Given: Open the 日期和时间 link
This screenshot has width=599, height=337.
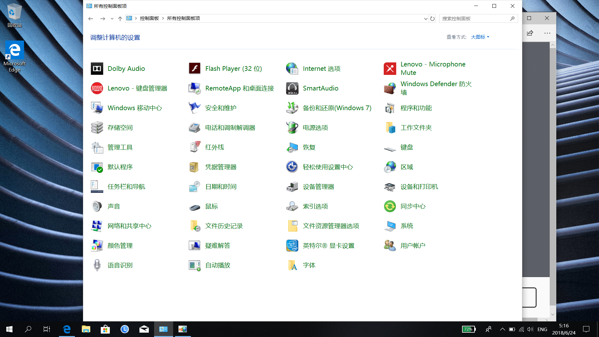Looking at the screenshot, I should (221, 187).
